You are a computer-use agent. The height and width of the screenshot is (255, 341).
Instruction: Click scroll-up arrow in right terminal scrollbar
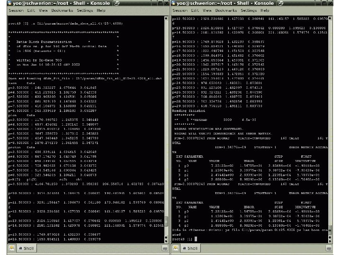(330, 18)
